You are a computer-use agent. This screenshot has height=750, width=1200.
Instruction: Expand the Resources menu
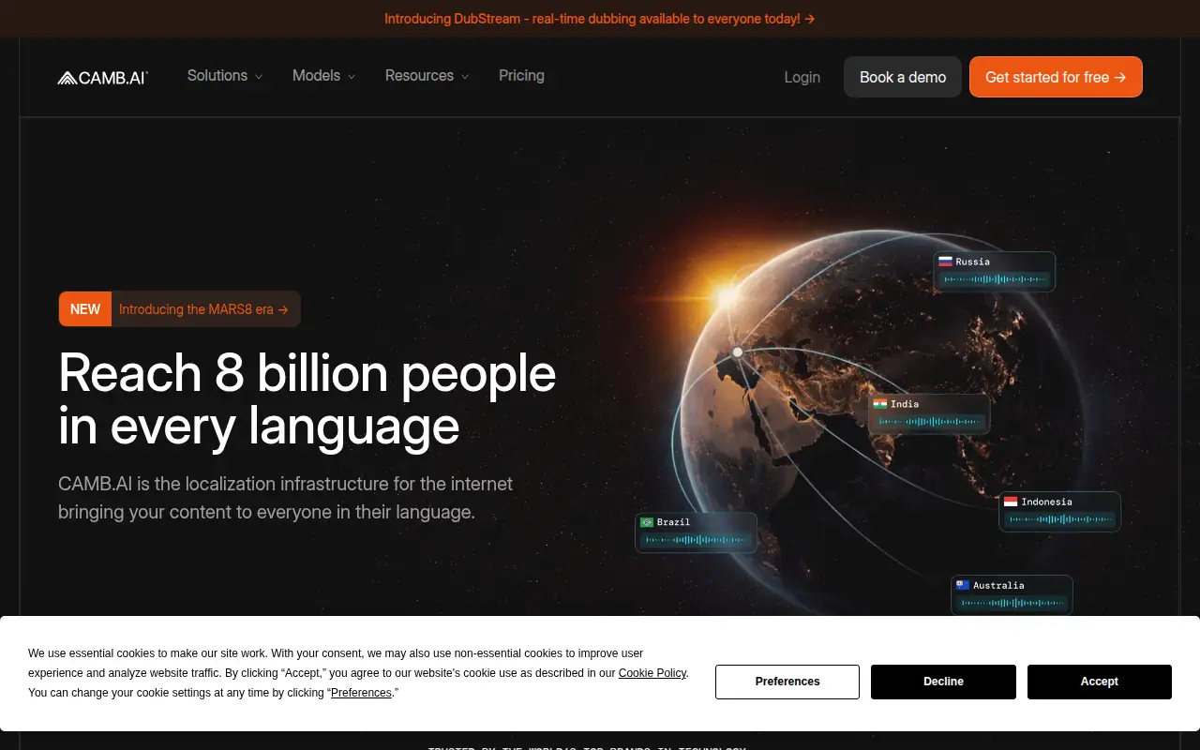click(x=427, y=76)
